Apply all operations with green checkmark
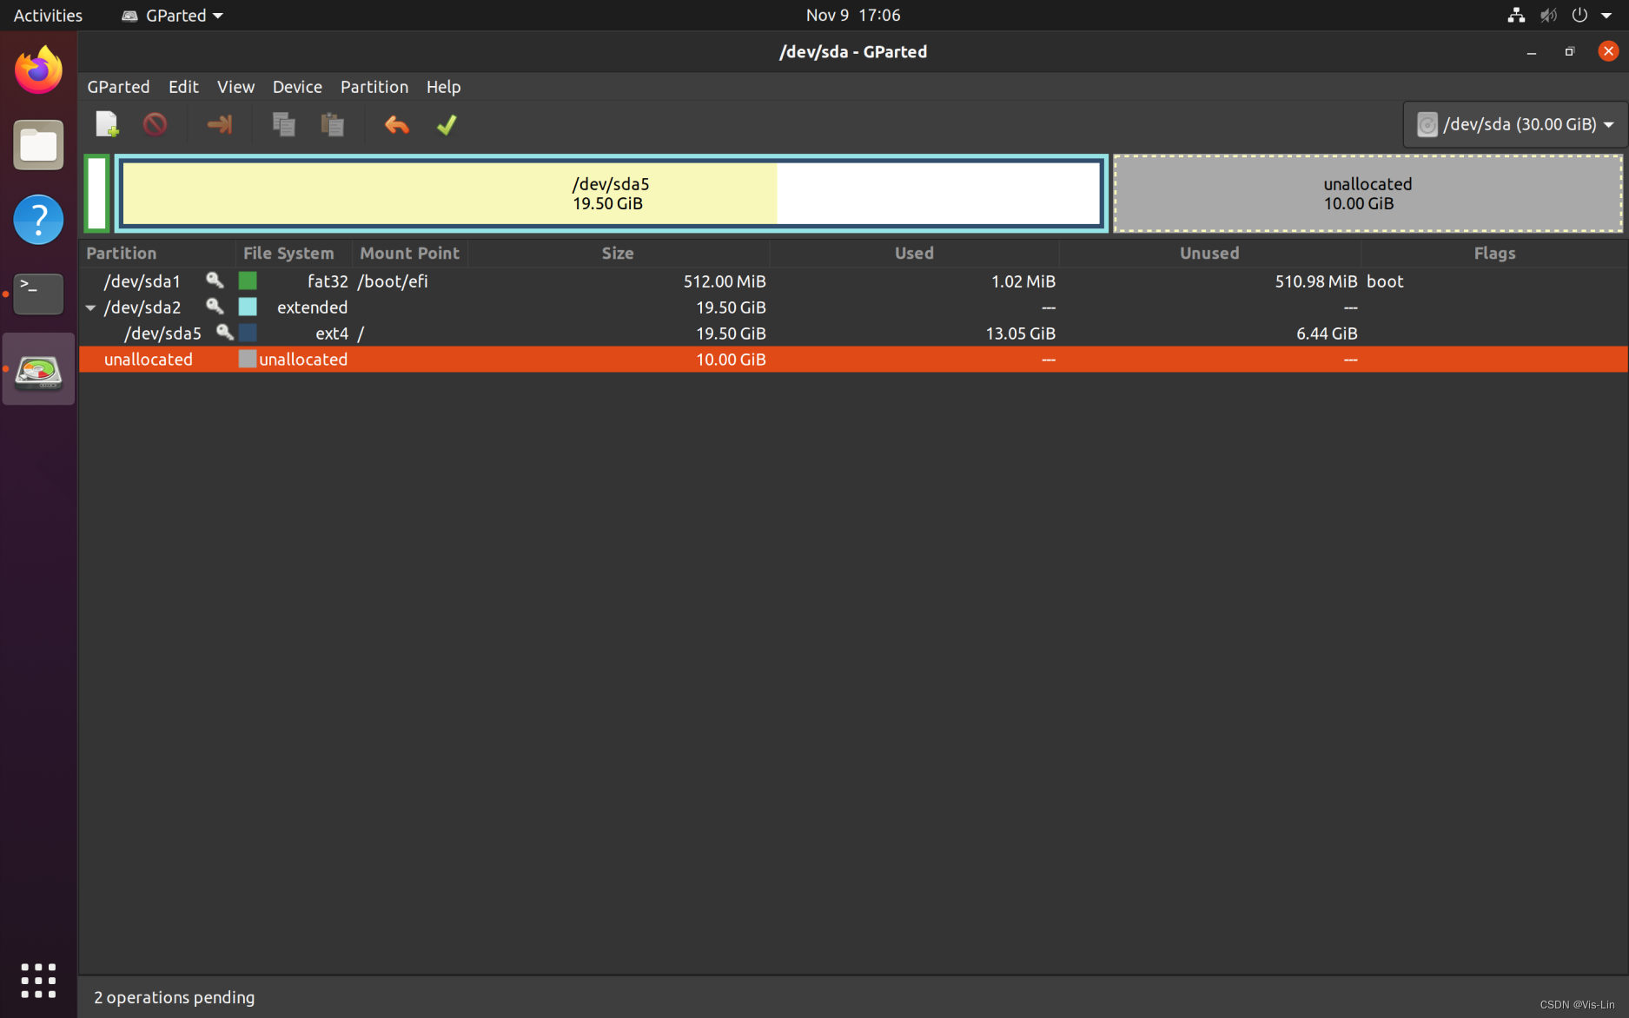This screenshot has width=1629, height=1018. click(x=447, y=124)
